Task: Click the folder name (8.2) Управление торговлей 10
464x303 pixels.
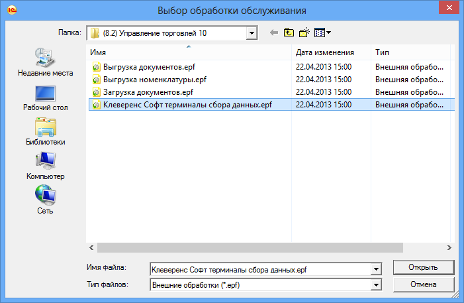Action: pos(155,33)
